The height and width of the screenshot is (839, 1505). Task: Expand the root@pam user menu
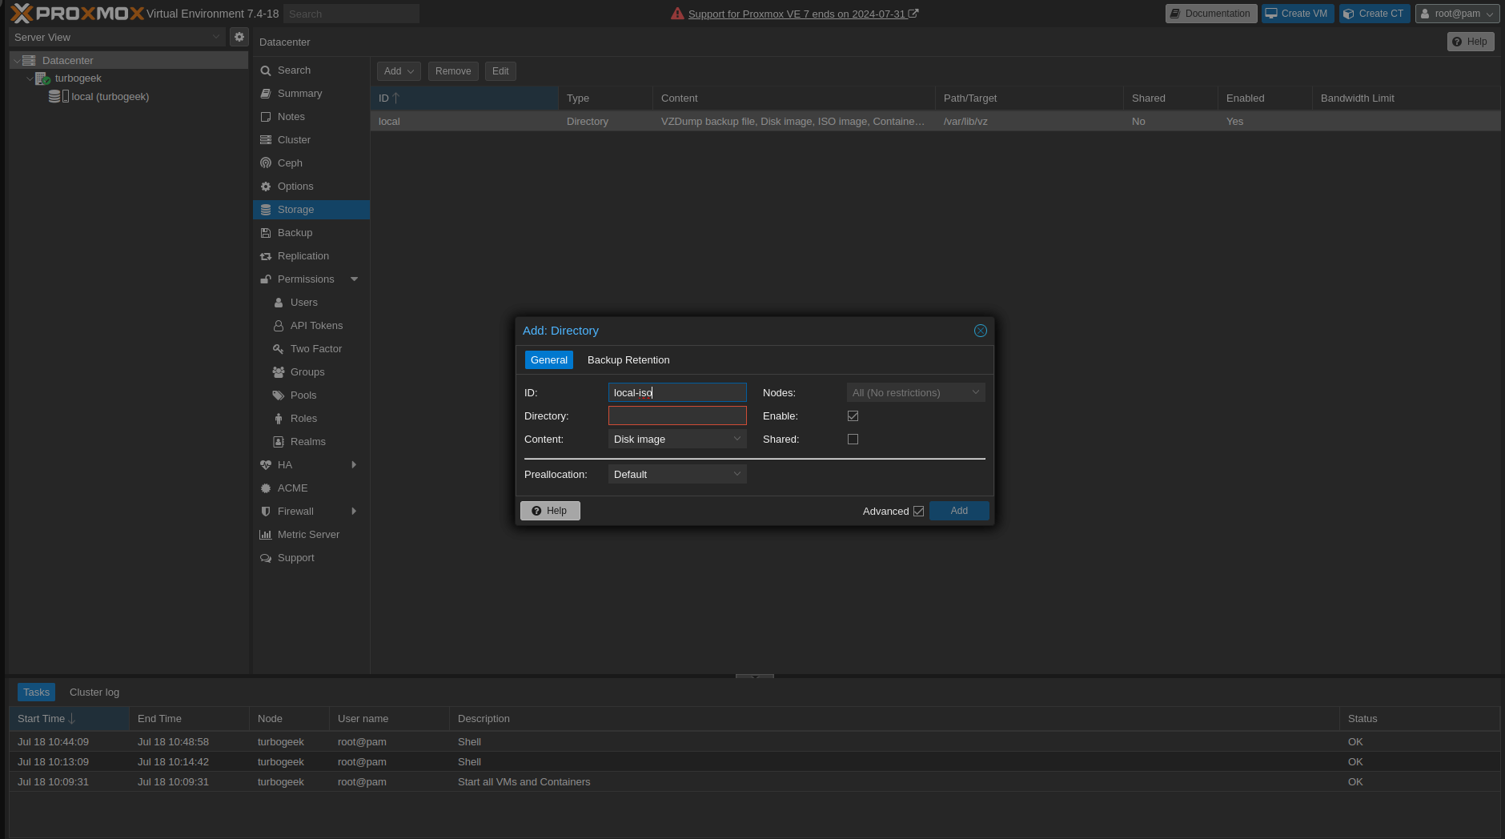(1457, 14)
